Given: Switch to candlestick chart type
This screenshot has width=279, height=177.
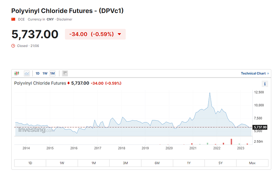Looking at the screenshot, I should click(17, 73).
